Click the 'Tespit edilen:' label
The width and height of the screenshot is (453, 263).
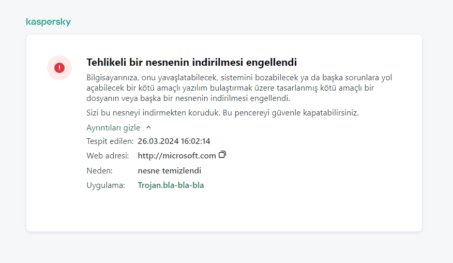(110, 141)
